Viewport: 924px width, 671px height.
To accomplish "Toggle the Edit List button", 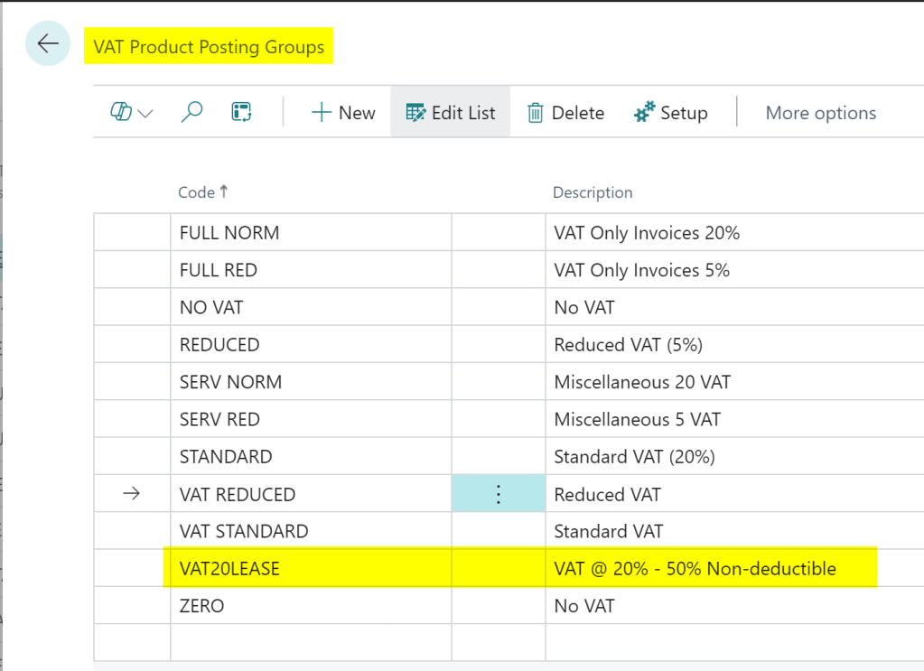I will pos(451,113).
